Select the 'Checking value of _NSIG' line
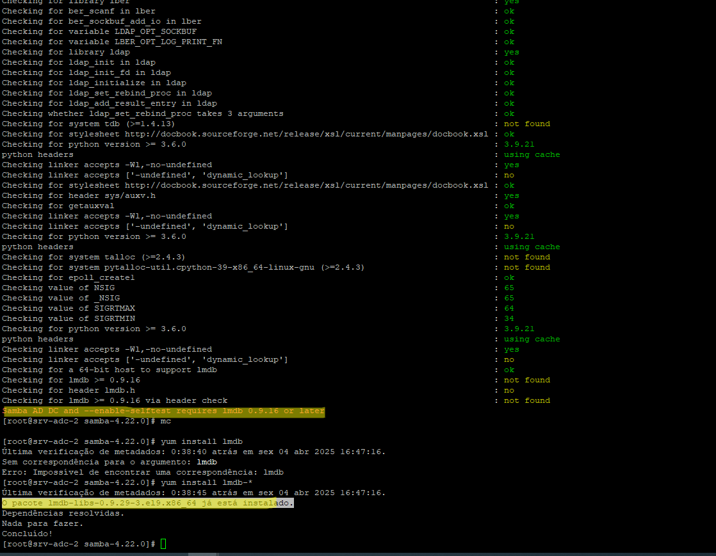This screenshot has width=716, height=556. pyautogui.click(x=61, y=298)
